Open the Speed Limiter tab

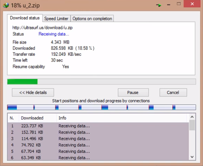pyautogui.click(x=56, y=19)
